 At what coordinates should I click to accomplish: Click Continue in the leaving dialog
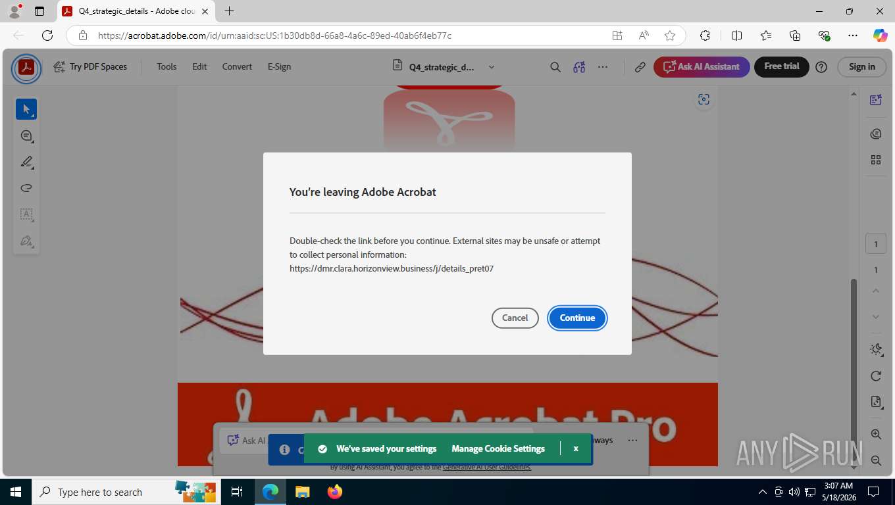577,318
